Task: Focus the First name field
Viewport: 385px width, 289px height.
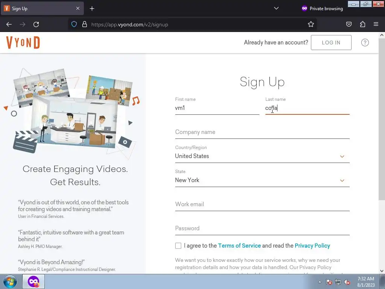Action: pyautogui.click(x=217, y=108)
